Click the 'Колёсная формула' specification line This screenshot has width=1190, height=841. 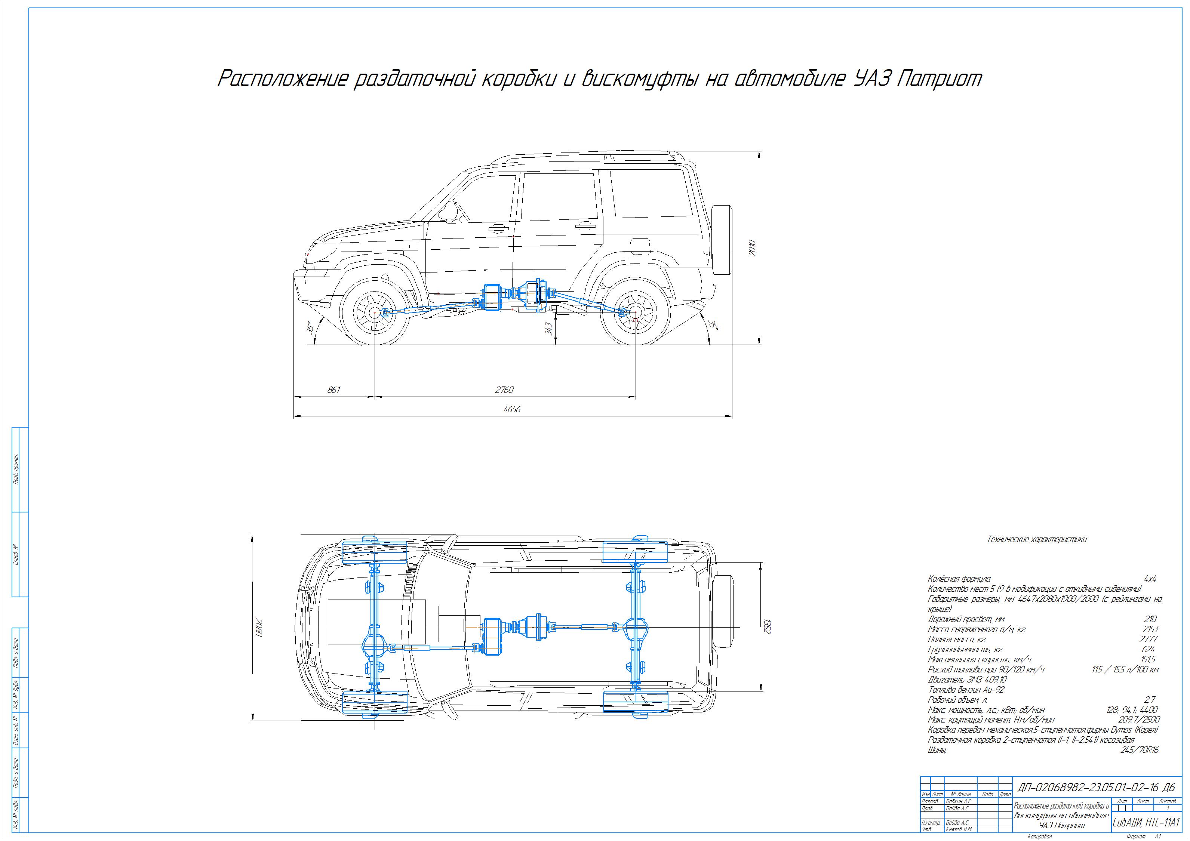[959, 579]
